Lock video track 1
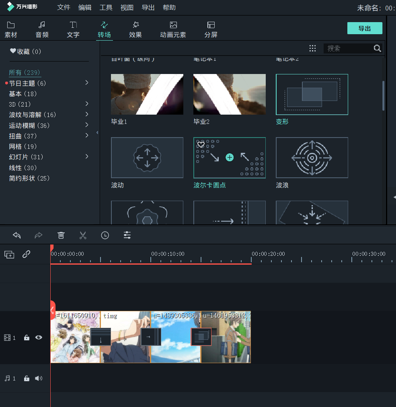This screenshot has width=396, height=407. (27, 337)
